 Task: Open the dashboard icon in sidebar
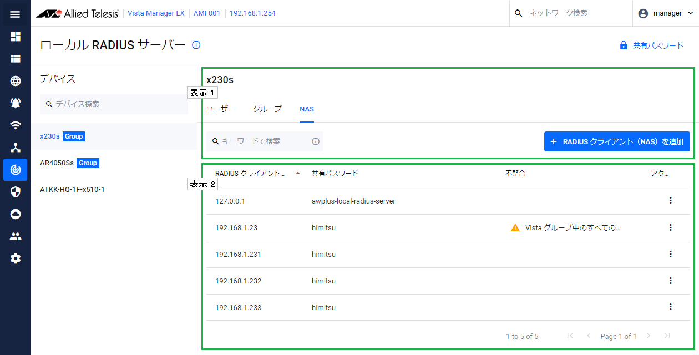coord(15,37)
